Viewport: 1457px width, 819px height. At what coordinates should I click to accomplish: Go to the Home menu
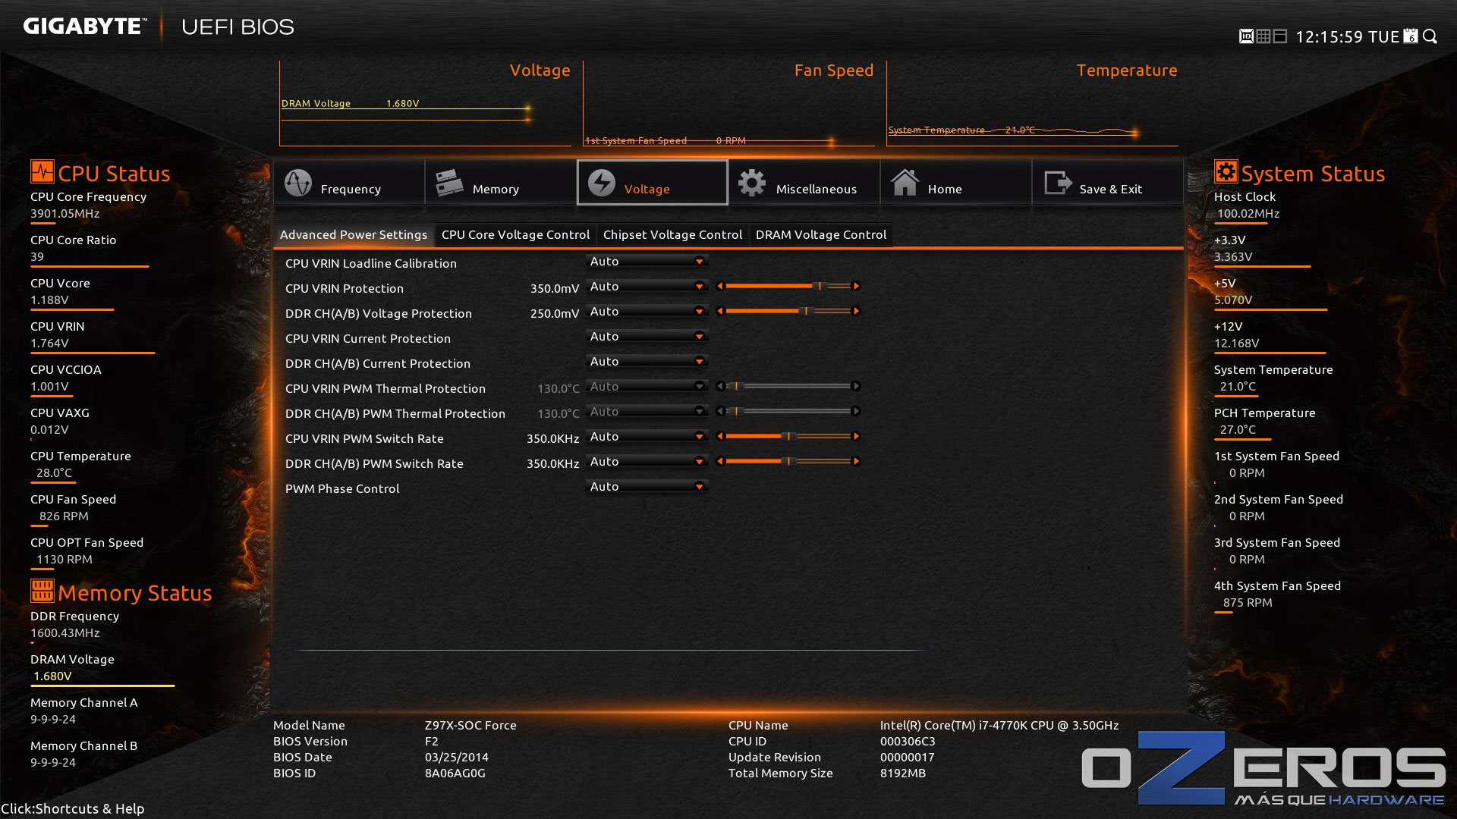pos(956,182)
